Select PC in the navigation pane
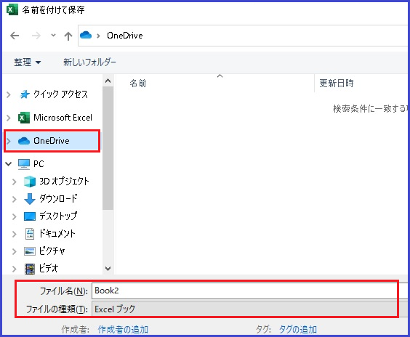The height and width of the screenshot is (337, 410). (39, 164)
